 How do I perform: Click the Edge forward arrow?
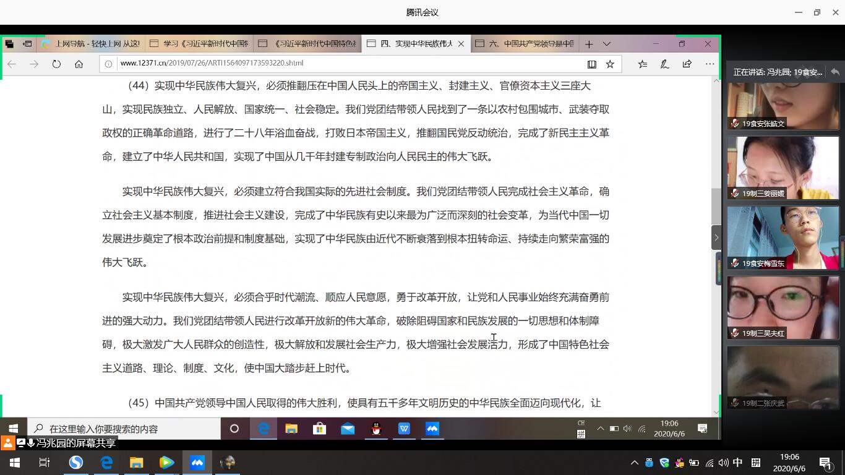pos(34,64)
